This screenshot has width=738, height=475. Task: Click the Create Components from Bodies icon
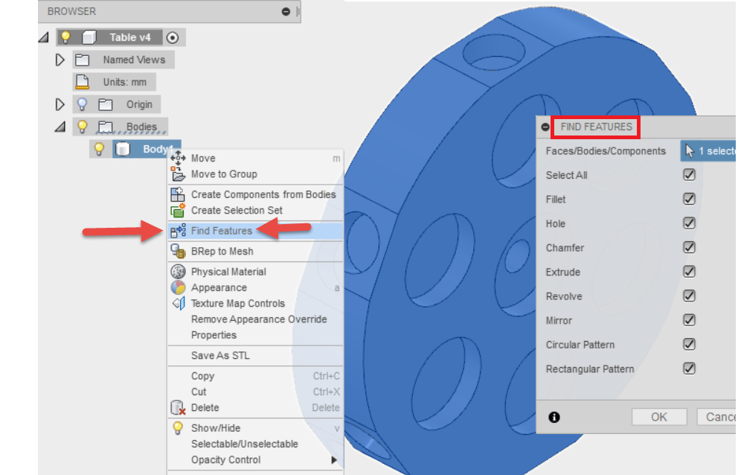[179, 194]
